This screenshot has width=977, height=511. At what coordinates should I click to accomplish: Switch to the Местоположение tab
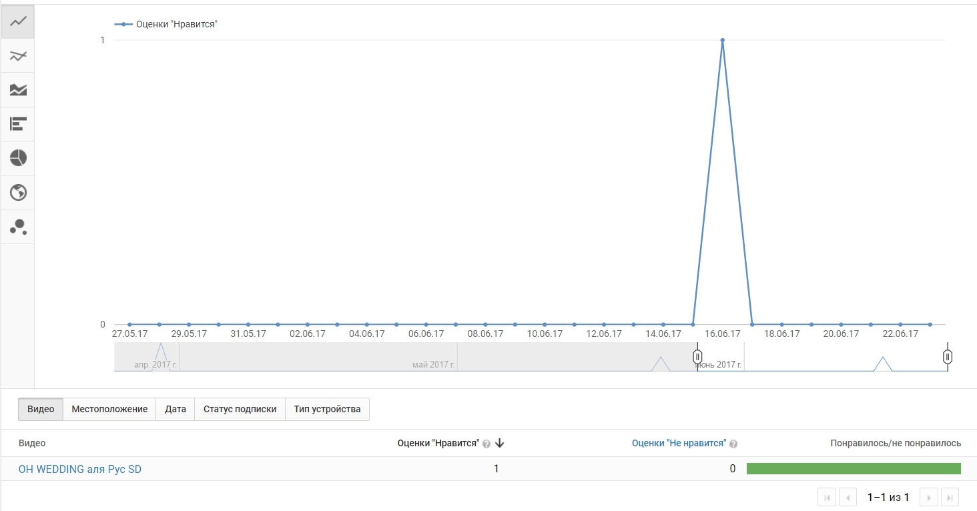coord(109,409)
